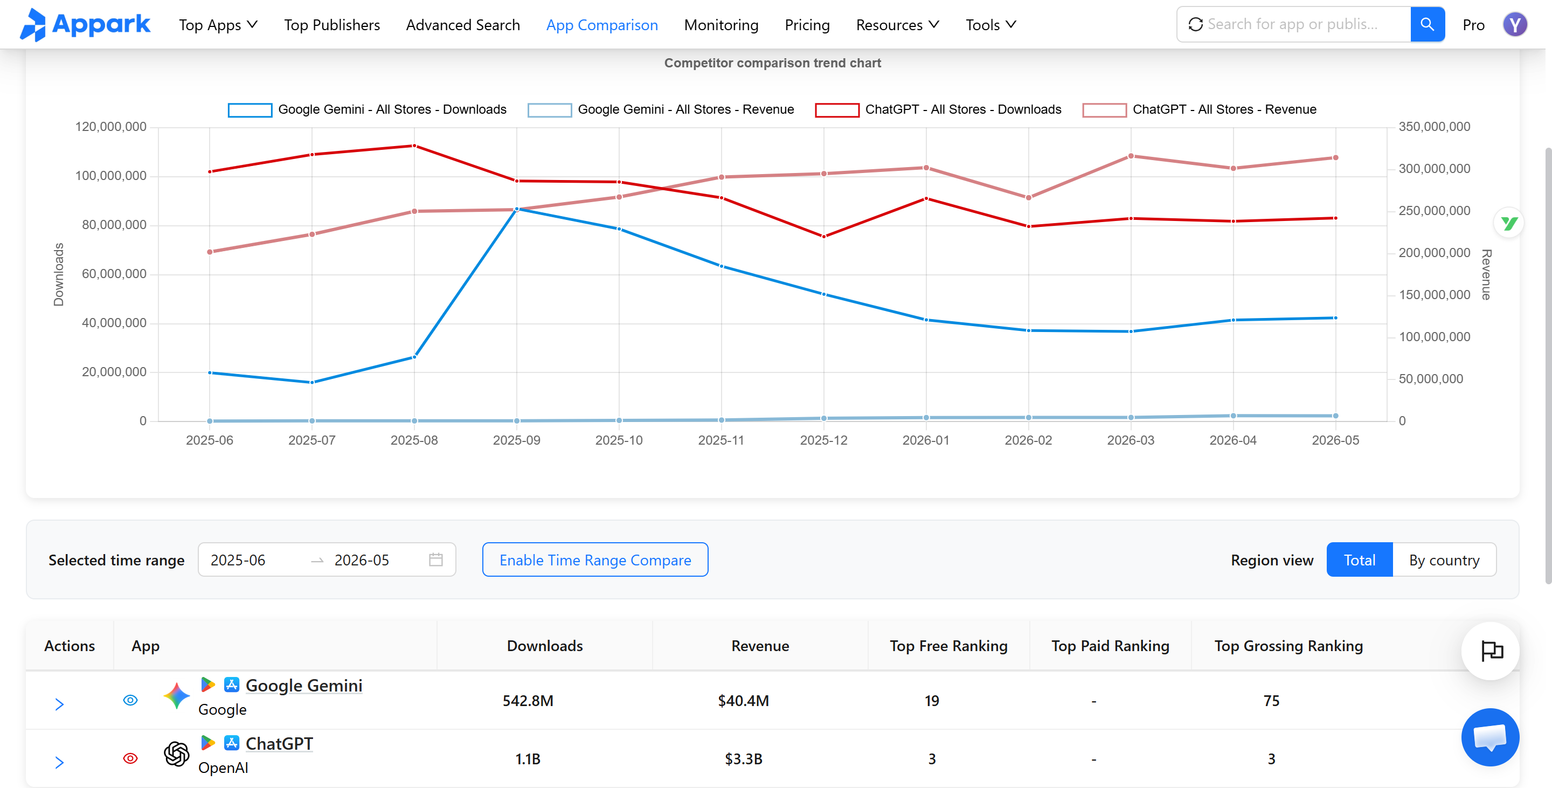
Task: Click the refresh icon in search box
Action: pos(1195,24)
